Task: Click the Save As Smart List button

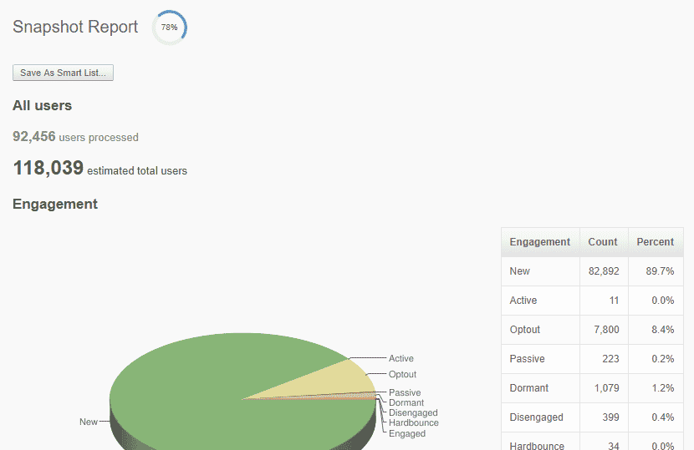Action: [x=63, y=73]
